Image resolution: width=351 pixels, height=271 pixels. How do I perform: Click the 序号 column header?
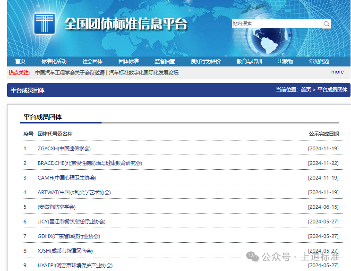point(28,134)
